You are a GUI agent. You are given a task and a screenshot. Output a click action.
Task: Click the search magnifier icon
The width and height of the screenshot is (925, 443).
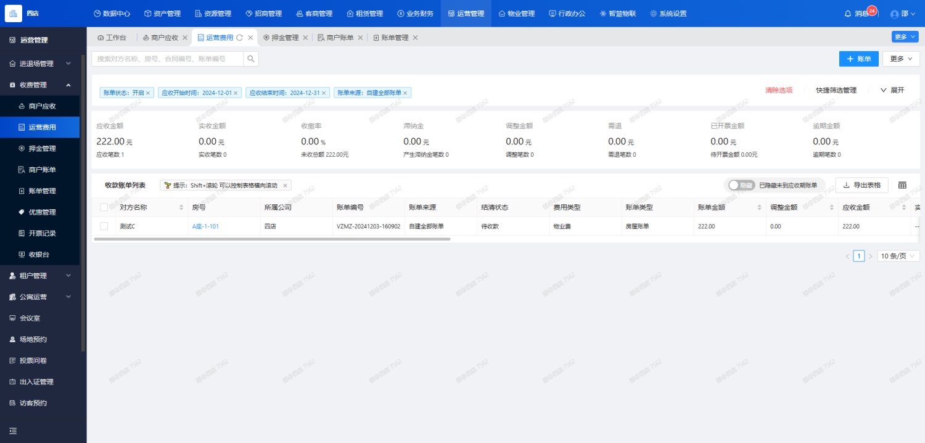pyautogui.click(x=251, y=59)
